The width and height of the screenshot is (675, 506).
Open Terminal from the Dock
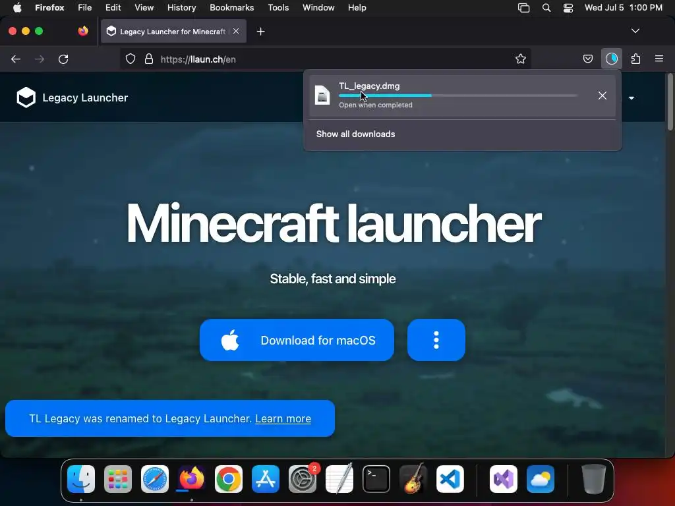click(376, 479)
